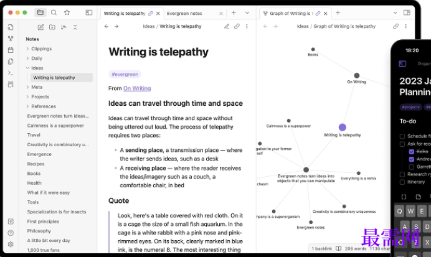Toggle reading view book icon in status bar
Screen dimensions: 431x257
coord(339,248)
